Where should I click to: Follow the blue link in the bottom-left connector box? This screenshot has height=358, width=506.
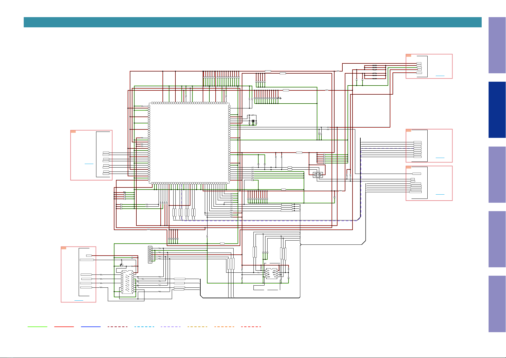pos(79,300)
